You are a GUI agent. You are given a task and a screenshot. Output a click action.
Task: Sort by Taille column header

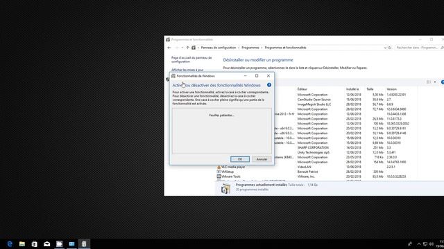pyautogui.click(x=370, y=89)
